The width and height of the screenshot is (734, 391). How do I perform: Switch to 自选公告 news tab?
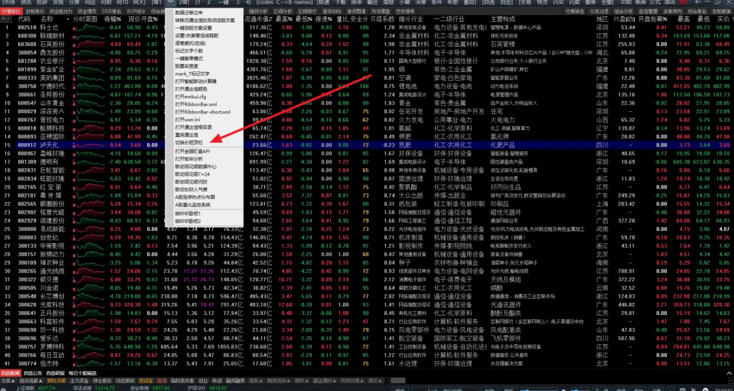33,373
